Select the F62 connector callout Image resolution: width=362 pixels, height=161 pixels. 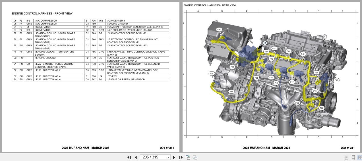click(x=321, y=108)
